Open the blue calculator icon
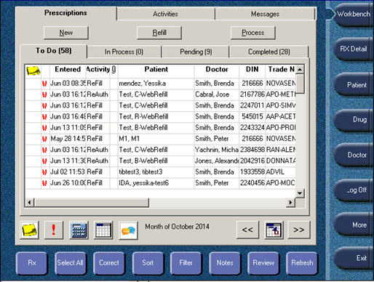374x282 pixels. click(x=79, y=230)
